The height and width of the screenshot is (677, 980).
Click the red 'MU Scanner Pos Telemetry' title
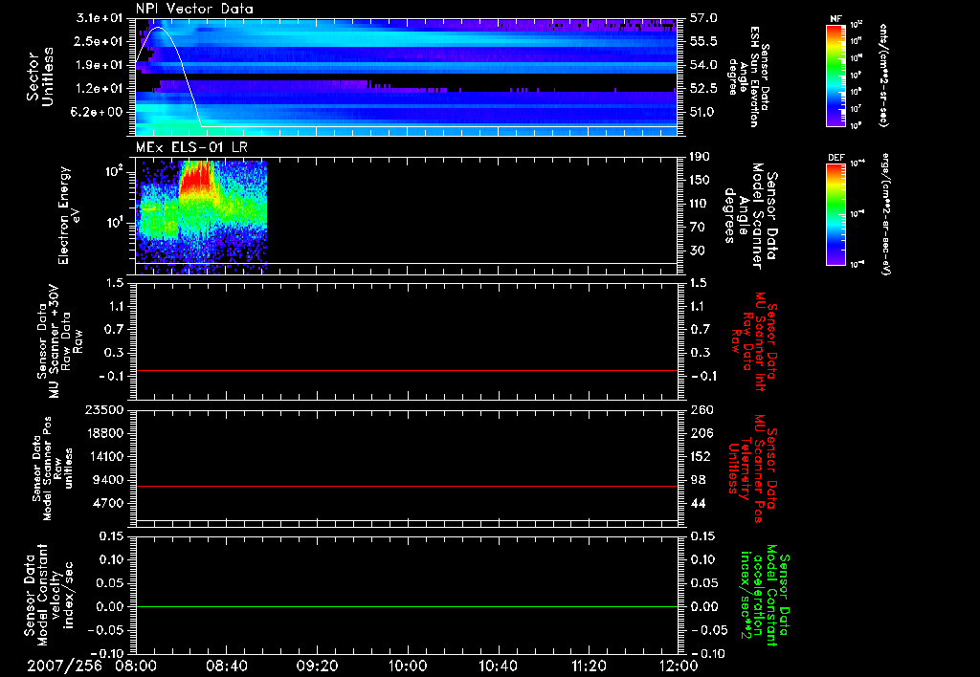752,469
